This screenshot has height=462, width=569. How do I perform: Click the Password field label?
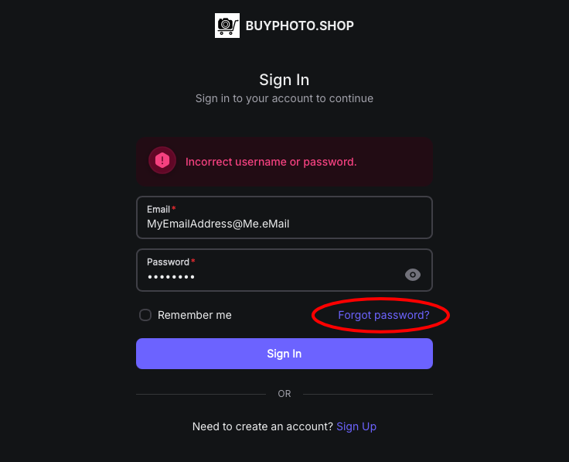(x=168, y=262)
